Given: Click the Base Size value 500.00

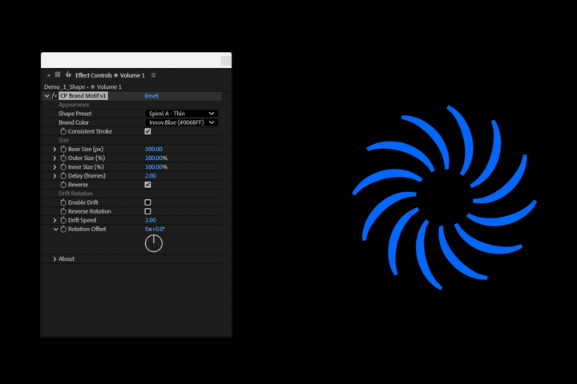Looking at the screenshot, I should point(153,150).
